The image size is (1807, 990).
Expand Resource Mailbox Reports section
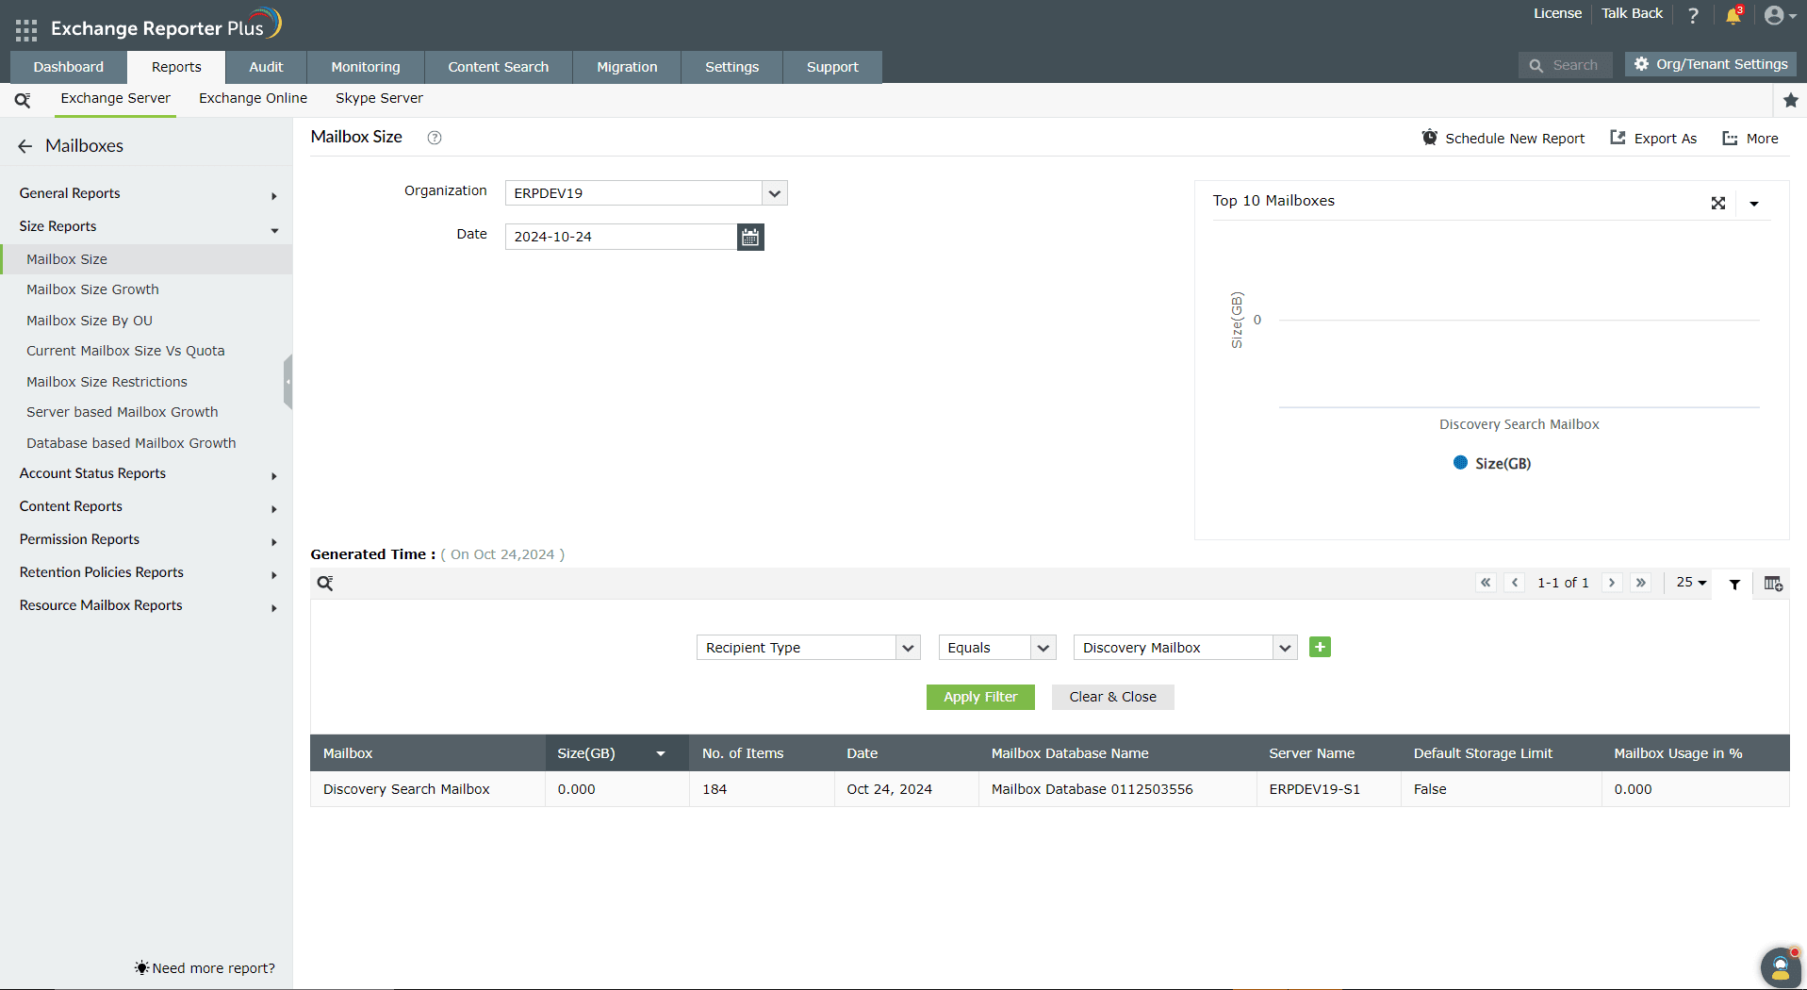click(146, 605)
